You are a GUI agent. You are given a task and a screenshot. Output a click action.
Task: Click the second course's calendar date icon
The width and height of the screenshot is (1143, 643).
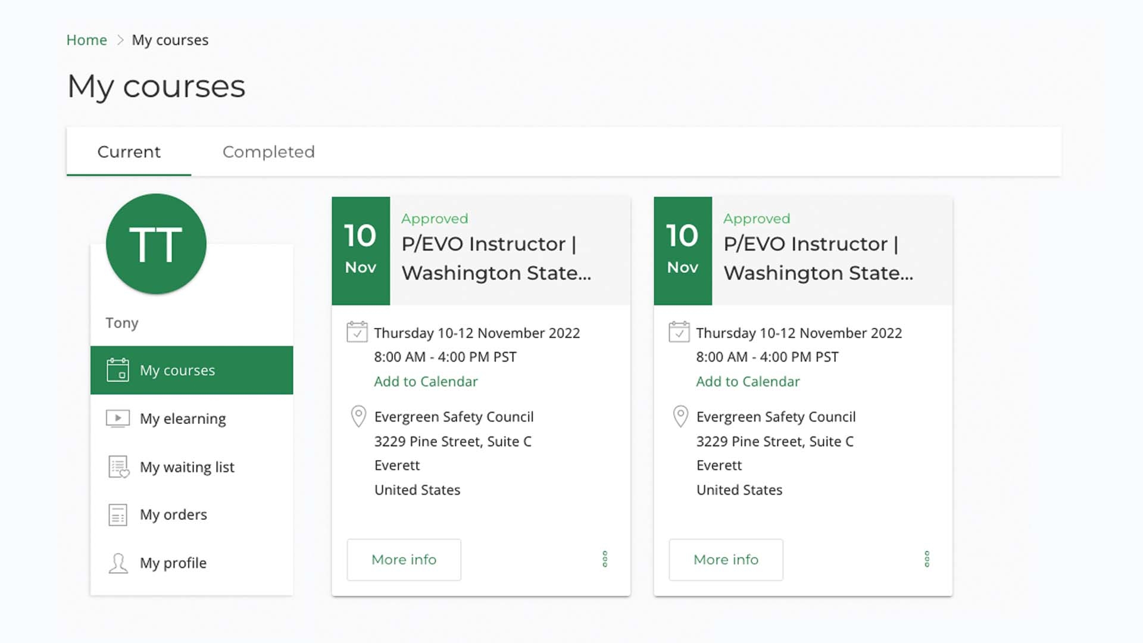click(x=679, y=332)
